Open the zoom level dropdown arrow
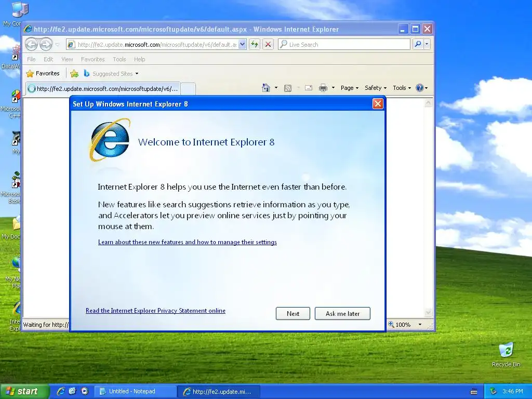 [x=420, y=325]
